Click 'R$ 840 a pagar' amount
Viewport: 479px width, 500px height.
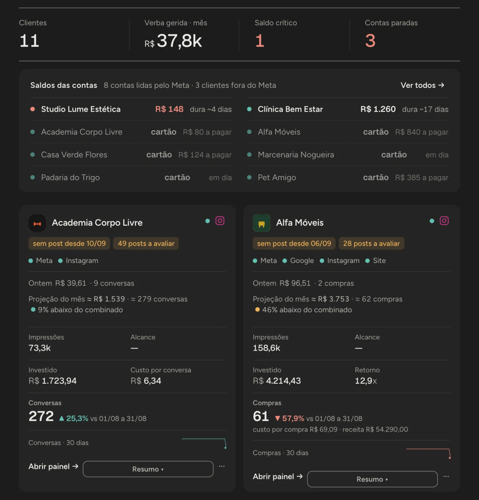tap(422, 132)
